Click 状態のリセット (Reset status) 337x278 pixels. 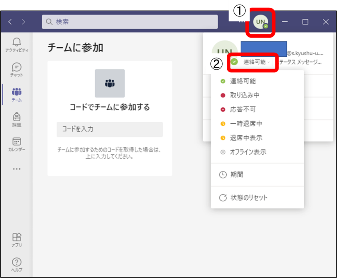tap(248, 197)
